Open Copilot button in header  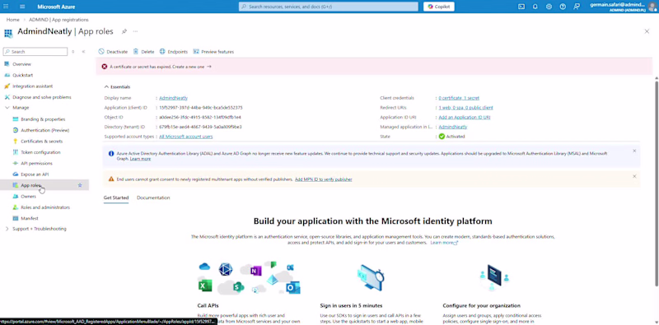point(439,7)
